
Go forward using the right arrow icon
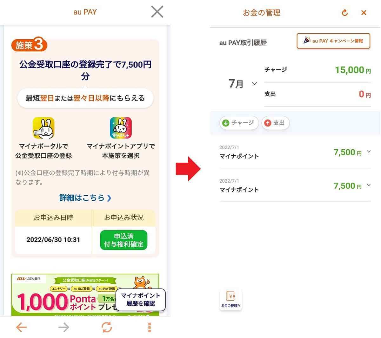pyautogui.click(x=64, y=327)
